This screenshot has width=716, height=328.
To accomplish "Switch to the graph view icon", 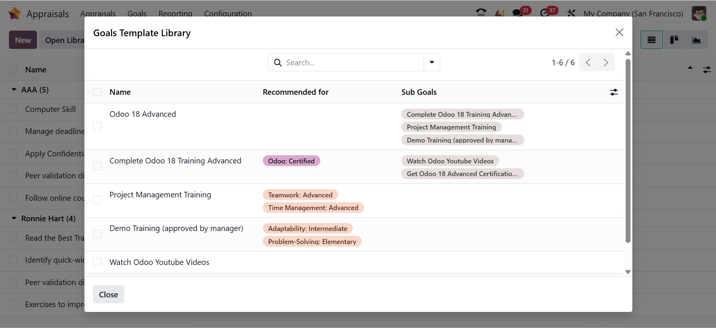I will 696,40.
